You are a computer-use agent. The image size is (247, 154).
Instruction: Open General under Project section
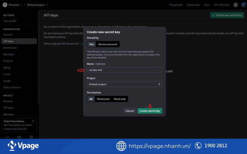coord(8,101)
